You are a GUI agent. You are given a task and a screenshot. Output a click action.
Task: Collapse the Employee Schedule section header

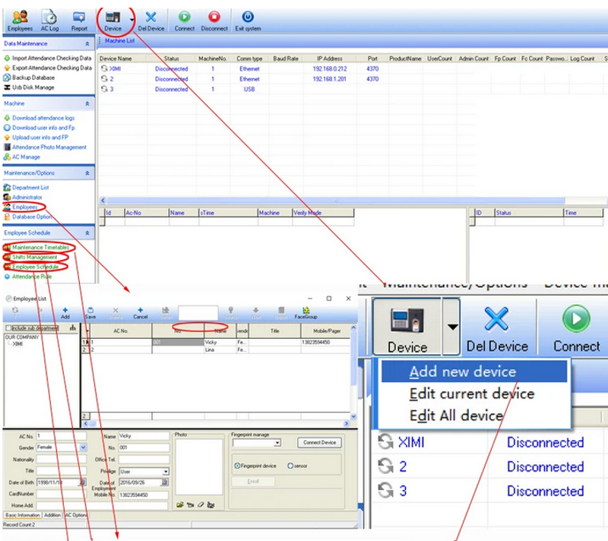(x=87, y=233)
